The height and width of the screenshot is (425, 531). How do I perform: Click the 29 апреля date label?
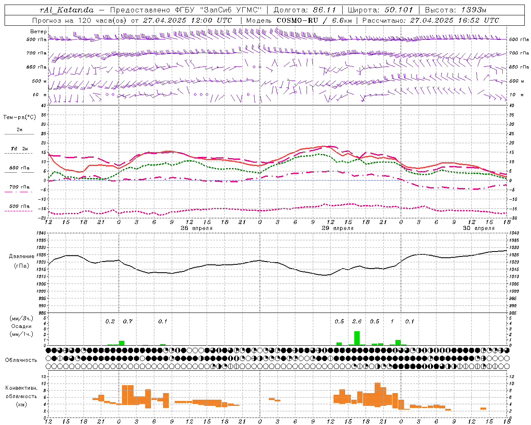(x=338, y=228)
